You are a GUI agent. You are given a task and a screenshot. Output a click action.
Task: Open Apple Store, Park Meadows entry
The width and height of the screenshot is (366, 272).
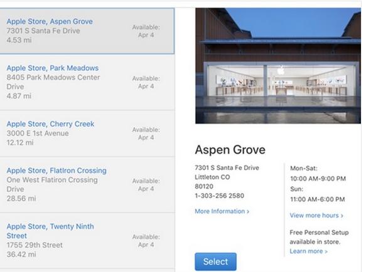pyautogui.click(x=87, y=82)
